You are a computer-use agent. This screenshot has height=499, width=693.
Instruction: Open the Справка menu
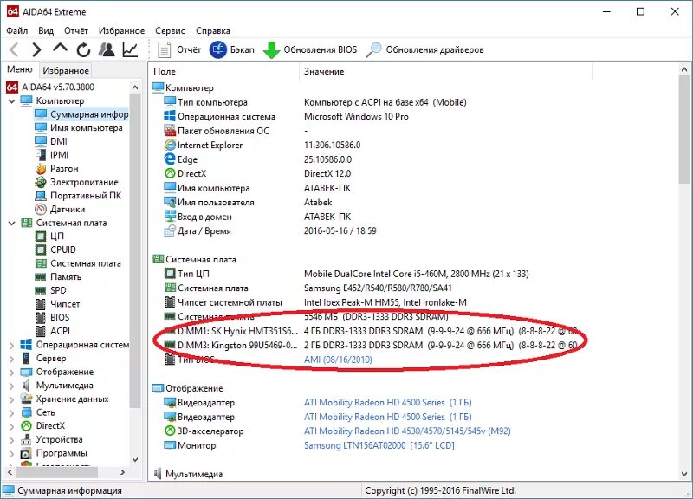click(212, 30)
